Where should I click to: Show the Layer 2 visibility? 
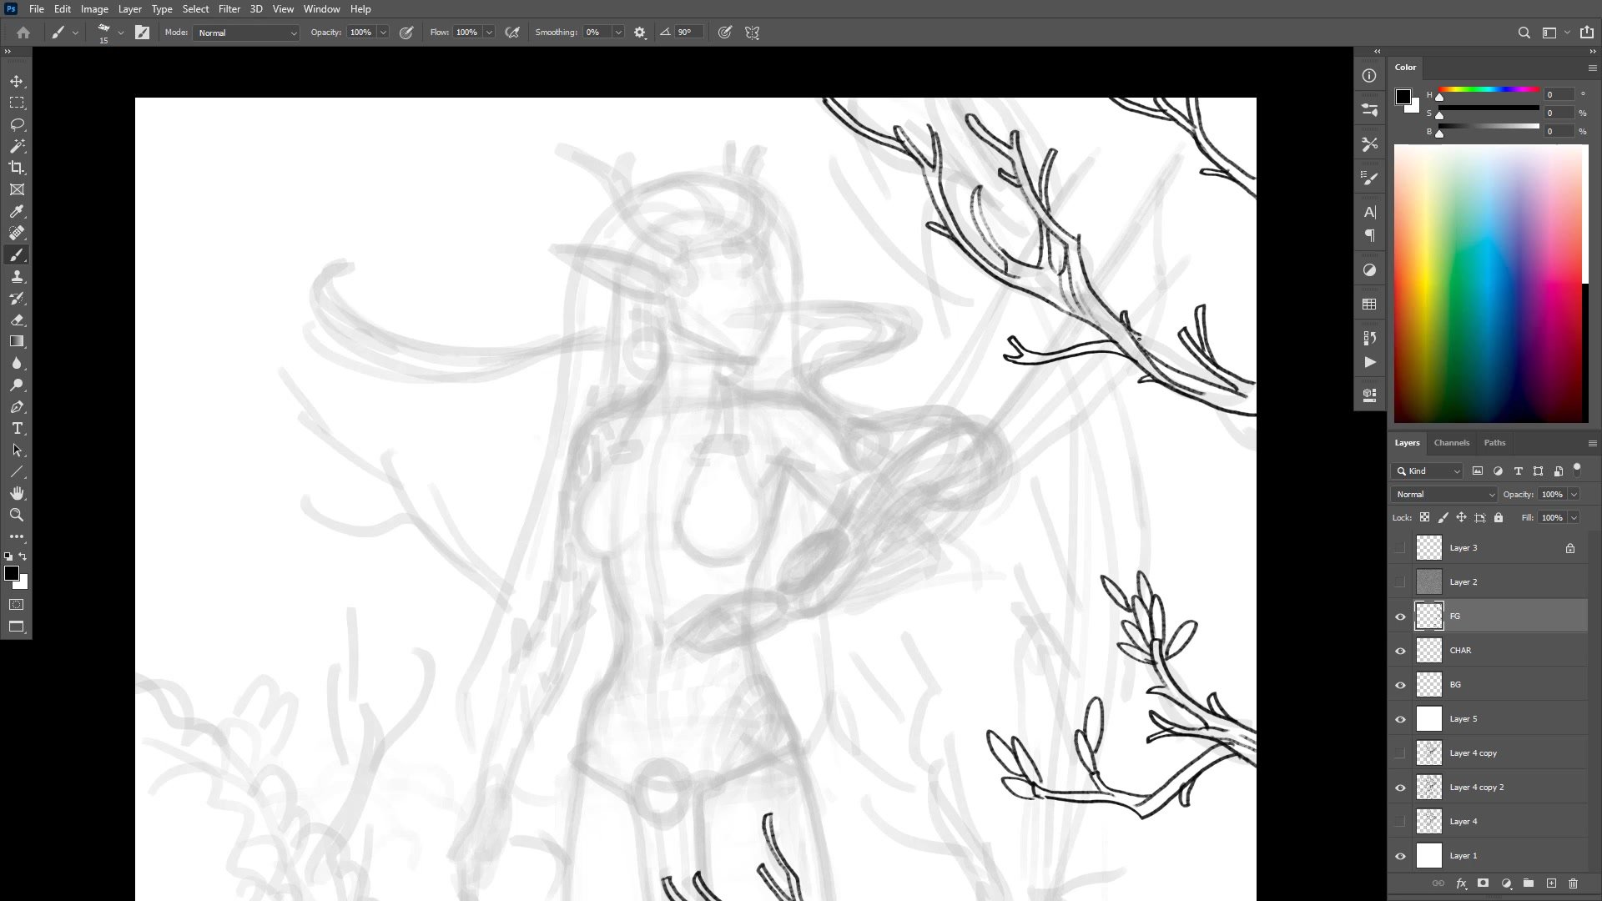(1400, 582)
